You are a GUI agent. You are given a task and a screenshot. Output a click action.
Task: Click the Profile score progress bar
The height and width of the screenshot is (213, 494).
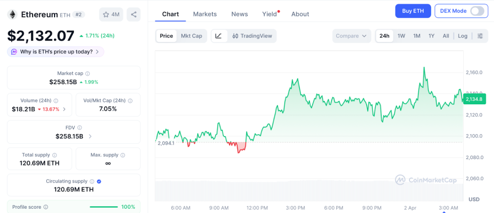(x=104, y=207)
